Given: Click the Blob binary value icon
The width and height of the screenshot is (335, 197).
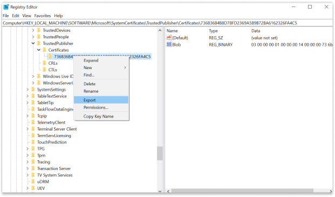Looking at the screenshot, I should (169, 45).
